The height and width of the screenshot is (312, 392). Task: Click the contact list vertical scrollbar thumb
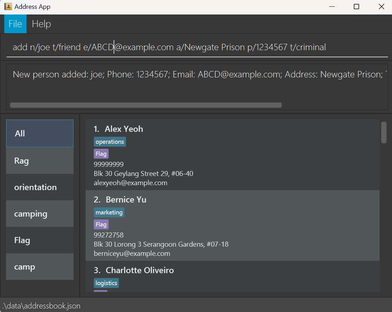click(384, 133)
